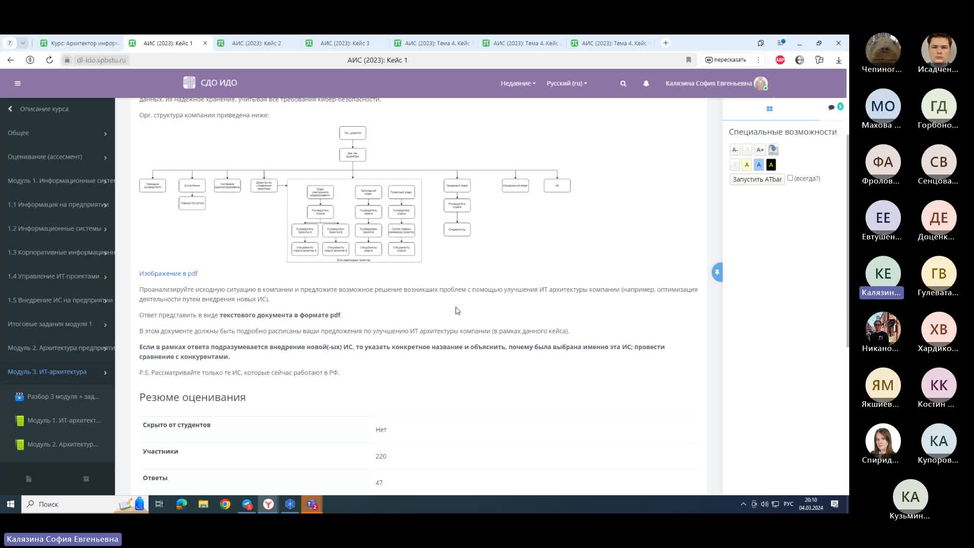Open Калязина София Евгеньевна user menu

(x=716, y=83)
